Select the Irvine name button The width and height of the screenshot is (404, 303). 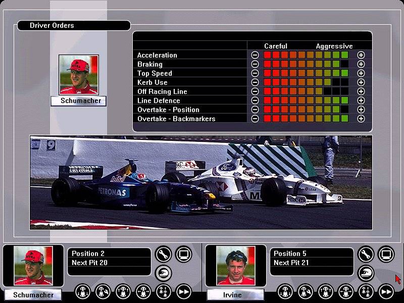pos(235,295)
